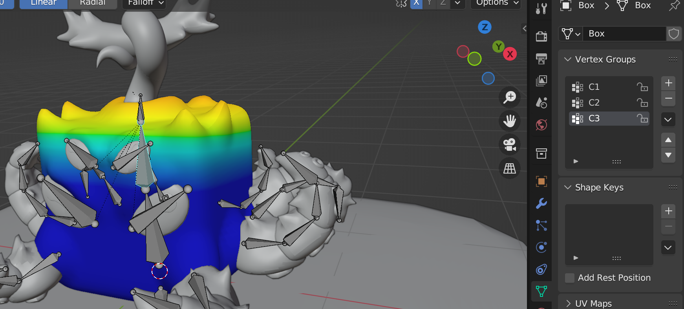
Task: Click the UV Maps panel drag grip
Action: pyautogui.click(x=673, y=304)
